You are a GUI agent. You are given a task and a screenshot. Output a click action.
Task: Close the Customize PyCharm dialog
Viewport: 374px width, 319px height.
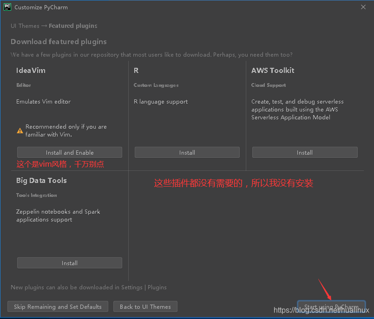tap(363, 7)
